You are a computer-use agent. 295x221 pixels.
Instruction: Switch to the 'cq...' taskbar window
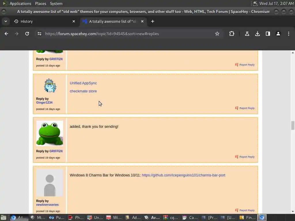pos(171,218)
